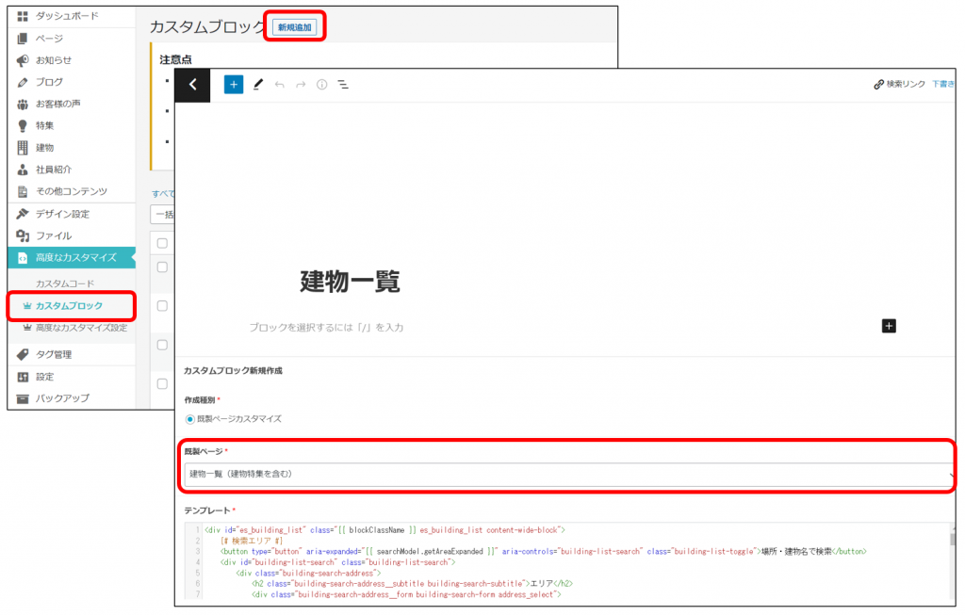Image resolution: width=965 pixels, height=615 pixels.
Task: Click the その他コンテンツ document icon
Action: point(23,191)
